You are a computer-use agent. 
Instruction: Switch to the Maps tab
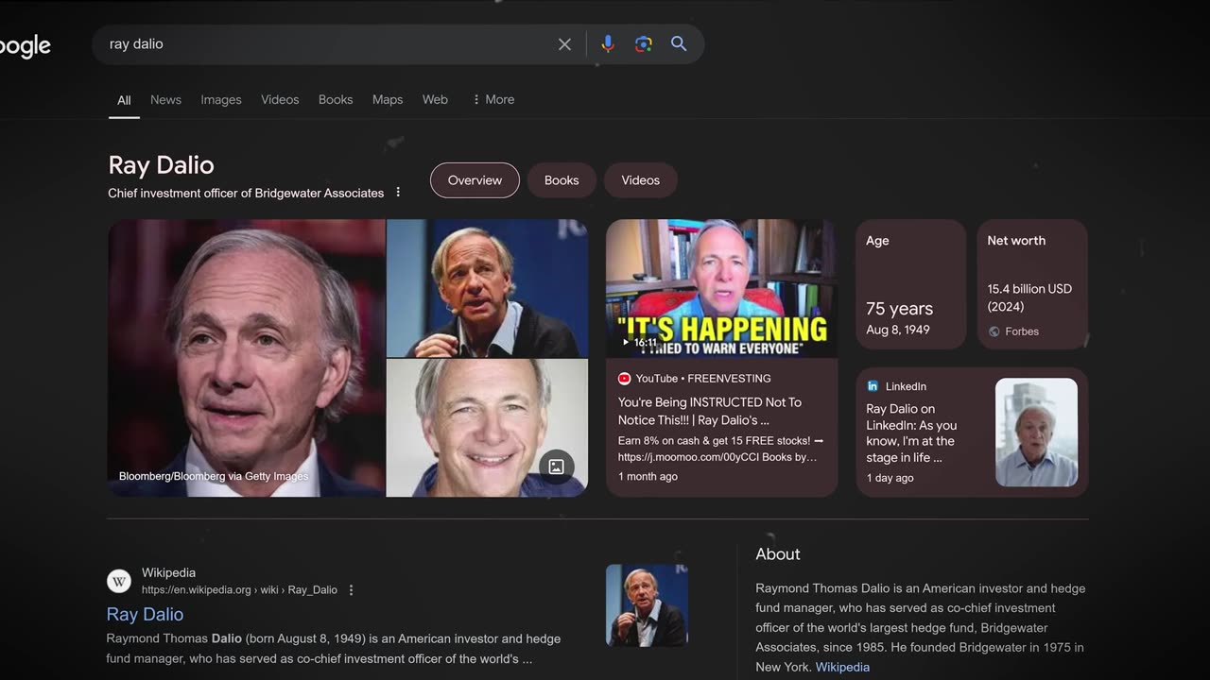click(388, 99)
